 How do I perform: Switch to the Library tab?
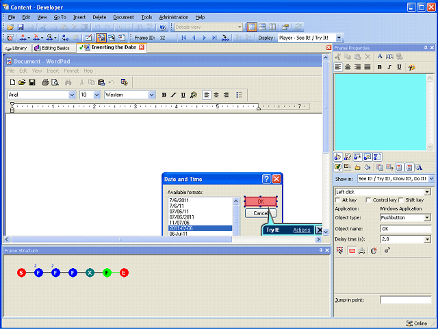(16, 48)
